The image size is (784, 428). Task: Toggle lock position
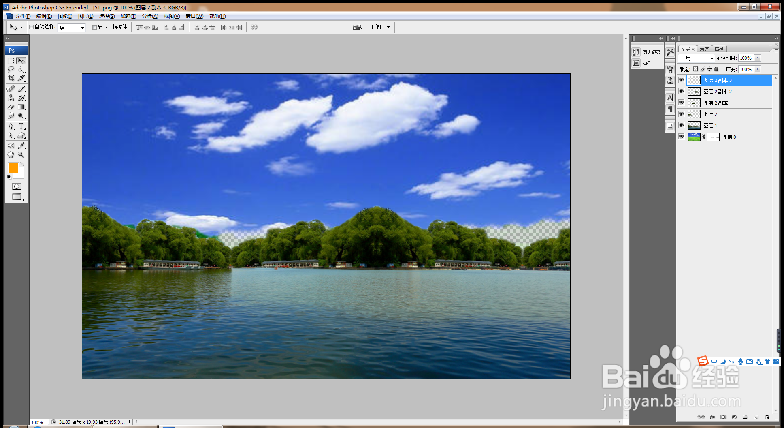[709, 69]
